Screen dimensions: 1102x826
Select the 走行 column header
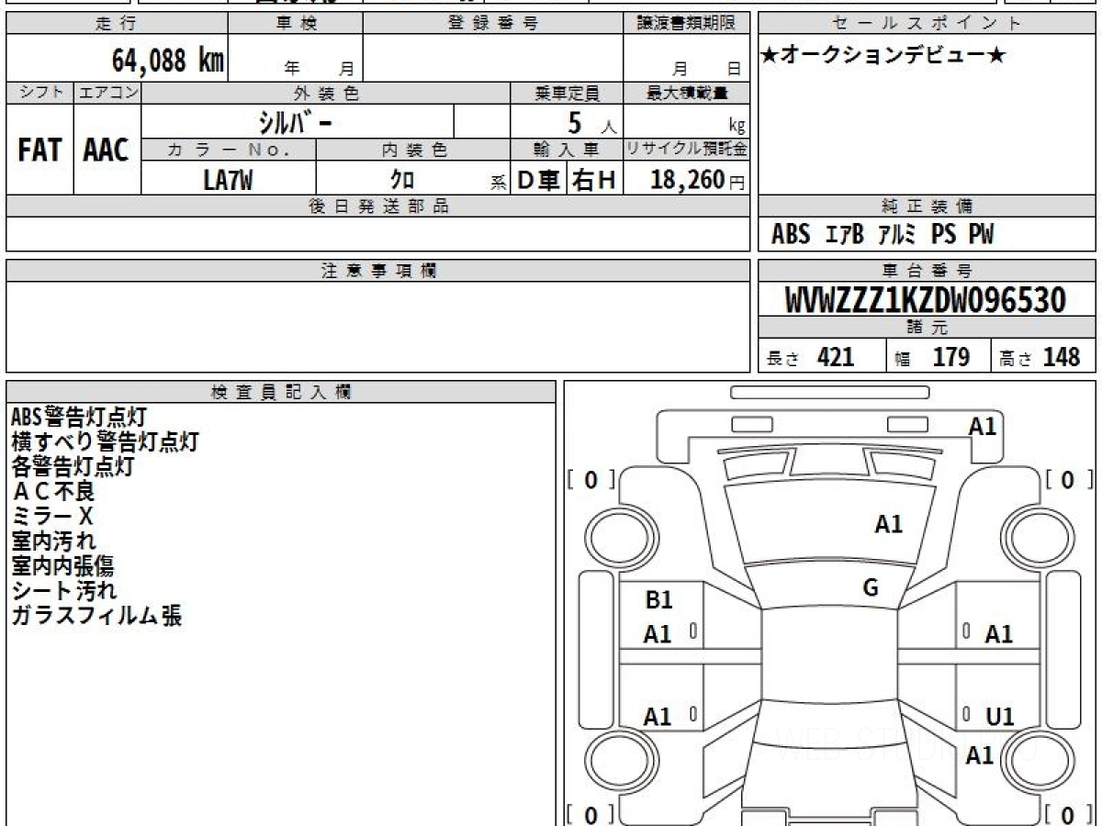click(117, 24)
